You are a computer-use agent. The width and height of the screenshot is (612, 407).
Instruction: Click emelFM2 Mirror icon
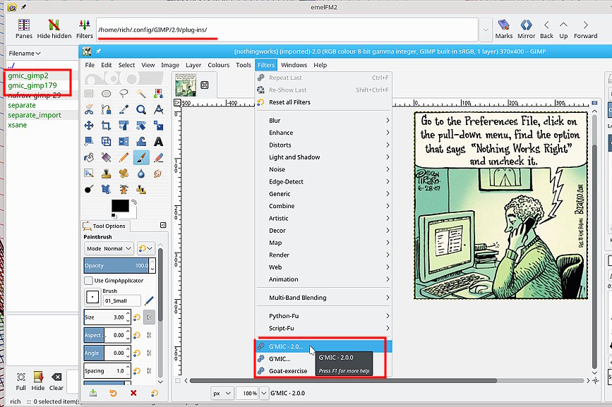(526, 29)
